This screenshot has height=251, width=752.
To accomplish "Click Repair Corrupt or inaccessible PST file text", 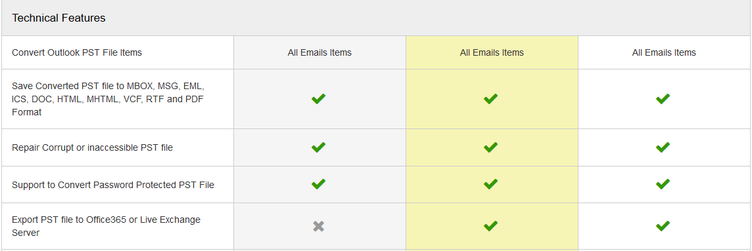I will coord(92,147).
